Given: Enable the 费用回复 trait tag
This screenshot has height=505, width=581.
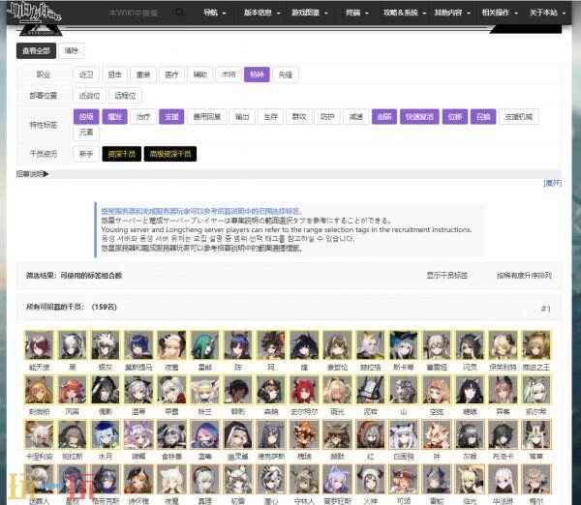Looking at the screenshot, I should [207, 117].
